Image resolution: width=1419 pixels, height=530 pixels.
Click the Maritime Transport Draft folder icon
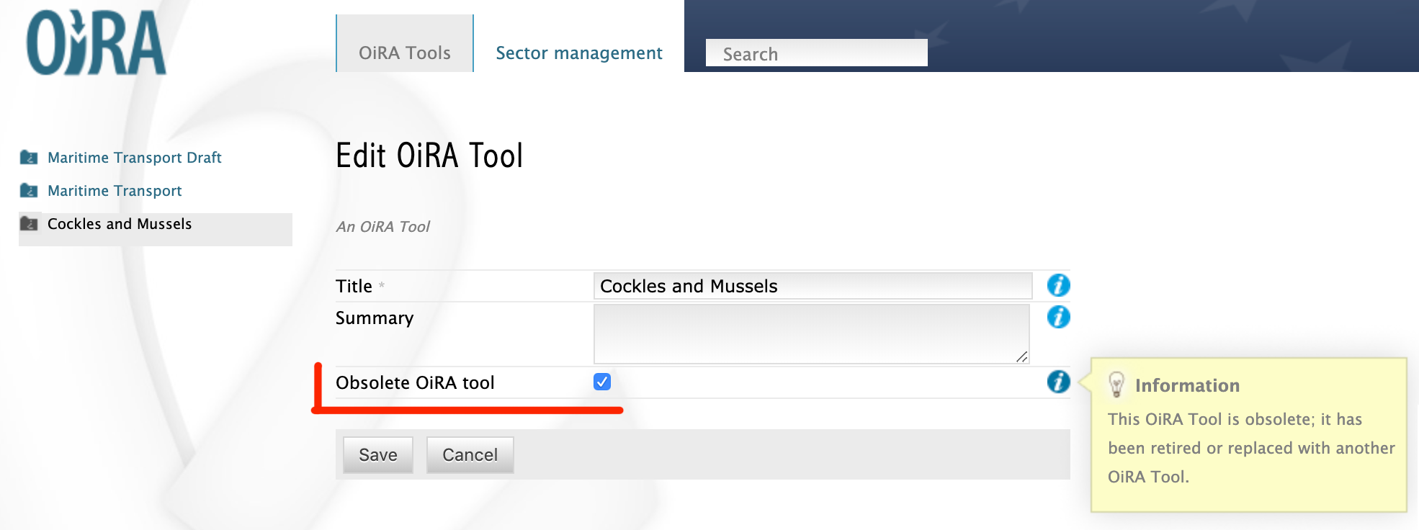(29, 157)
